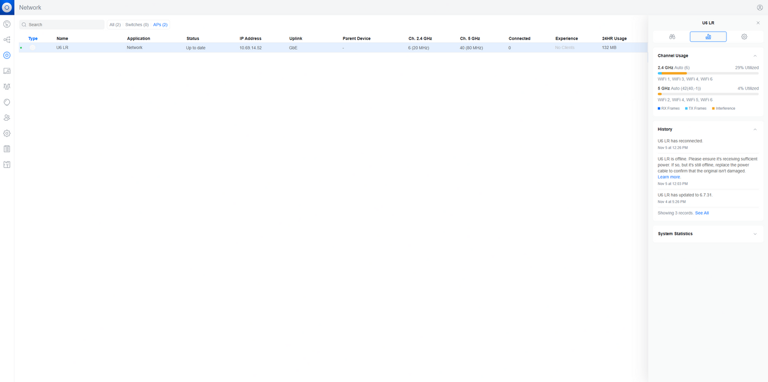The width and height of the screenshot is (768, 382).
Task: Click the 2.4 GHz channel utilization bar
Action: click(707, 73)
